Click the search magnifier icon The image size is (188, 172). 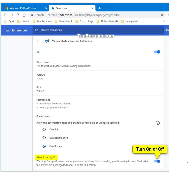click(37, 30)
